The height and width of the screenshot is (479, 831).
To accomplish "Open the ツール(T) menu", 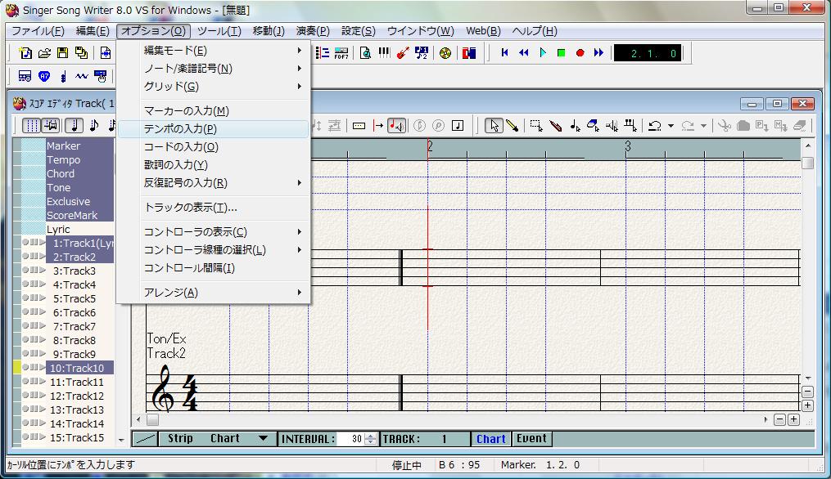I will click(219, 31).
